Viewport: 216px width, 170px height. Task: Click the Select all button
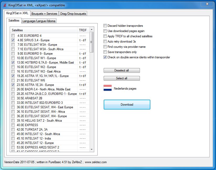[122, 78]
